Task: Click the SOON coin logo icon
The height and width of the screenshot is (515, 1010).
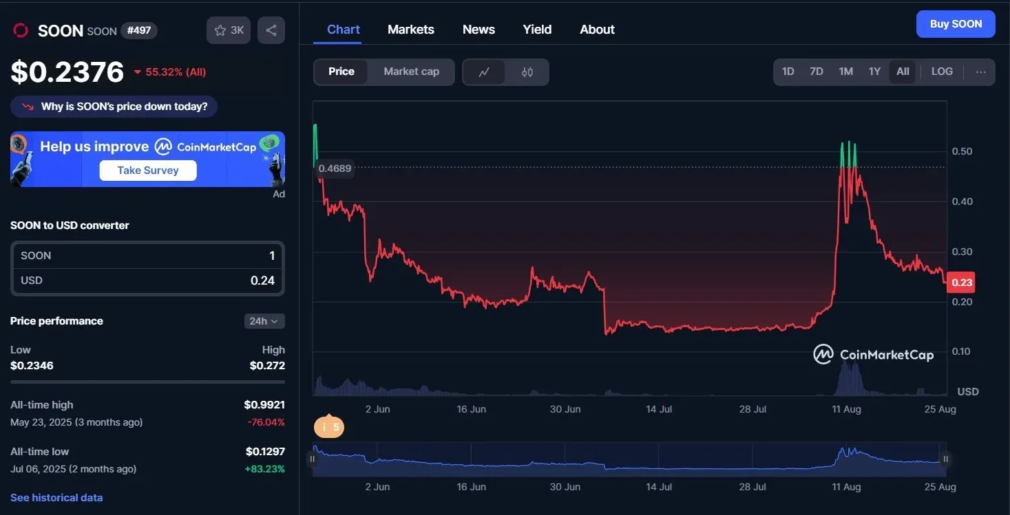Action: pos(21,30)
